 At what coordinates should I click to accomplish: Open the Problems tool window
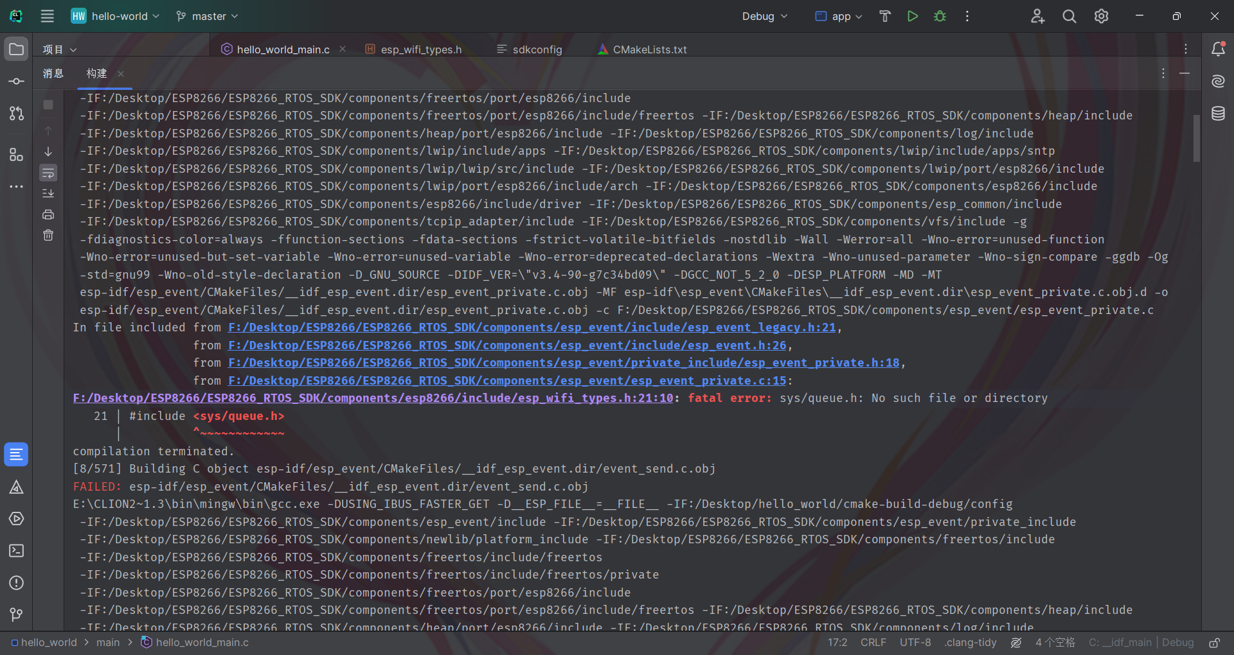click(x=16, y=583)
